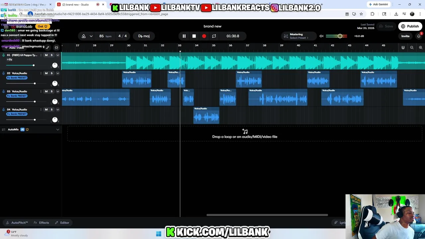Solo track 02 Voice/Audio
This screenshot has height=239, width=425.
click(51, 73)
